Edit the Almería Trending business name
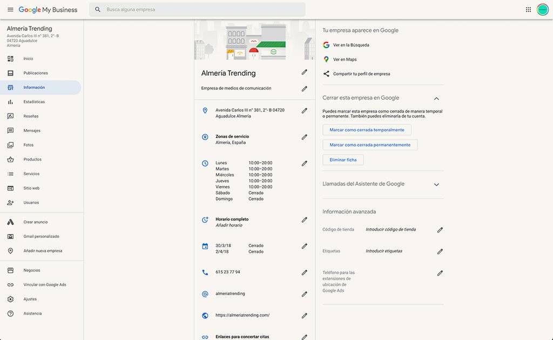Viewport: 553px width, 340px height. coord(305,72)
